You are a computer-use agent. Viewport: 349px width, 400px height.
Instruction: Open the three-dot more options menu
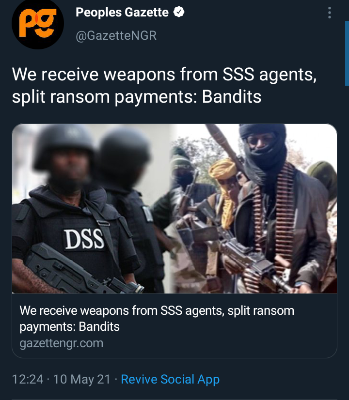click(x=330, y=13)
